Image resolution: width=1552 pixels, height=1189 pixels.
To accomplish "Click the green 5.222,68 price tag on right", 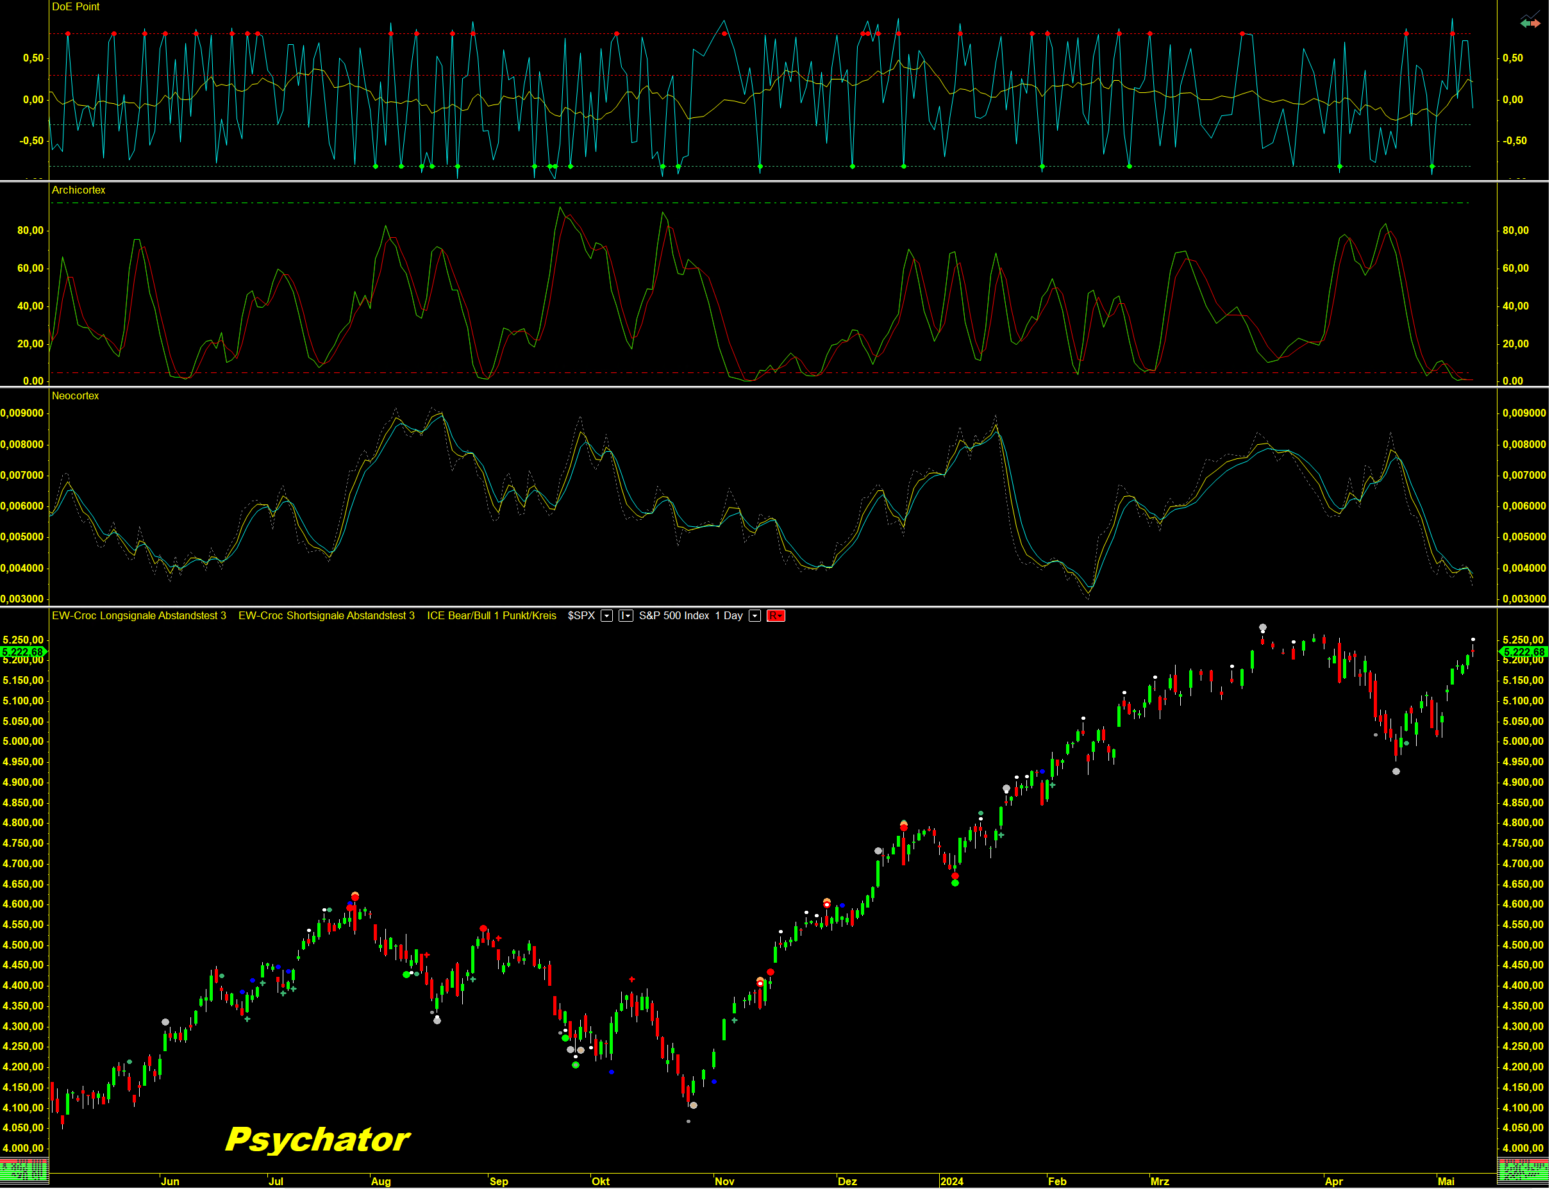I will click(1524, 653).
